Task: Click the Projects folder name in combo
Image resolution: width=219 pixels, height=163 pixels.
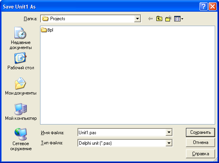Action: [x=58, y=19]
